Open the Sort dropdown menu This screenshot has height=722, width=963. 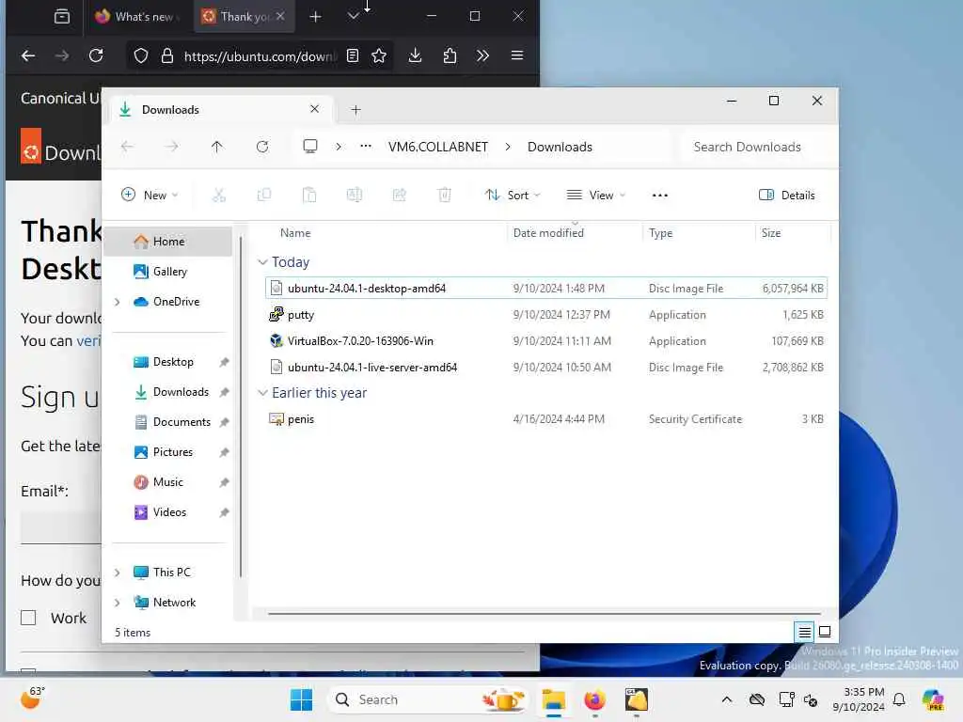(x=513, y=196)
